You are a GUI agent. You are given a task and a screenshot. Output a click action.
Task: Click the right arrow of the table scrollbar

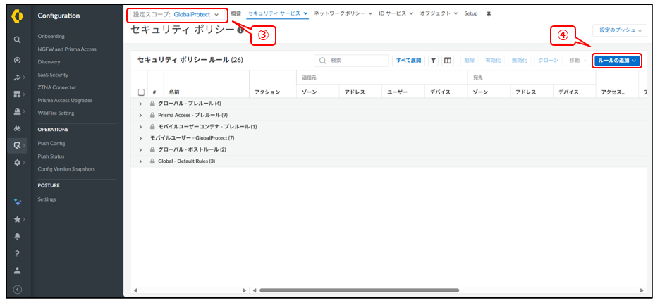tap(642, 290)
